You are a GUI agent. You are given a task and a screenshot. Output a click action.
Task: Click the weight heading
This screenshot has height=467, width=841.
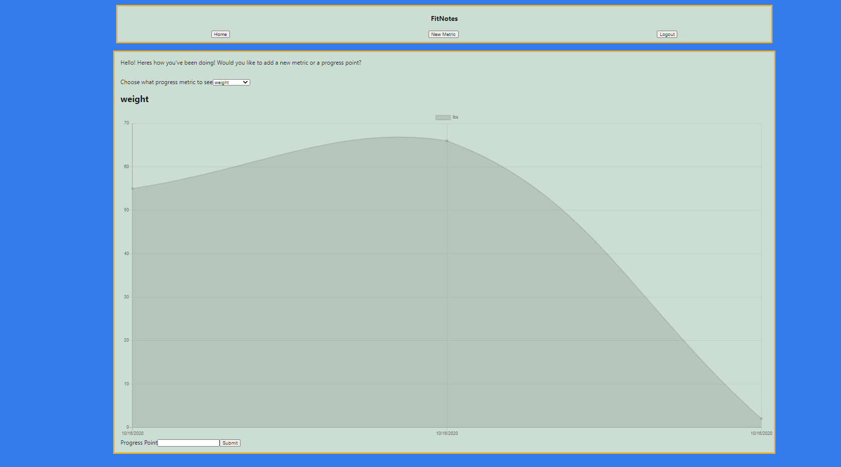point(135,99)
